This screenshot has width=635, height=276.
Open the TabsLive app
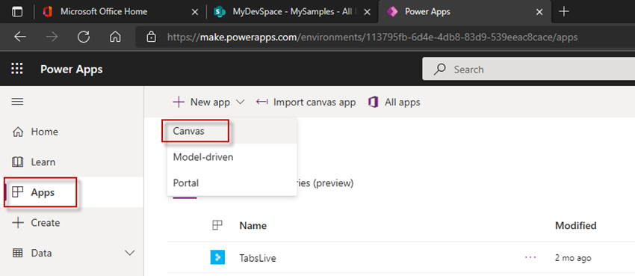pyautogui.click(x=258, y=258)
